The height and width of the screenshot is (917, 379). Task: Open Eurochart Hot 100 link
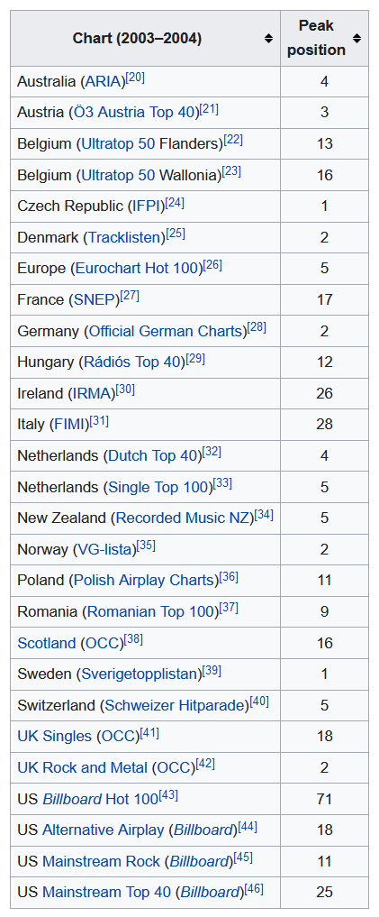(137, 269)
